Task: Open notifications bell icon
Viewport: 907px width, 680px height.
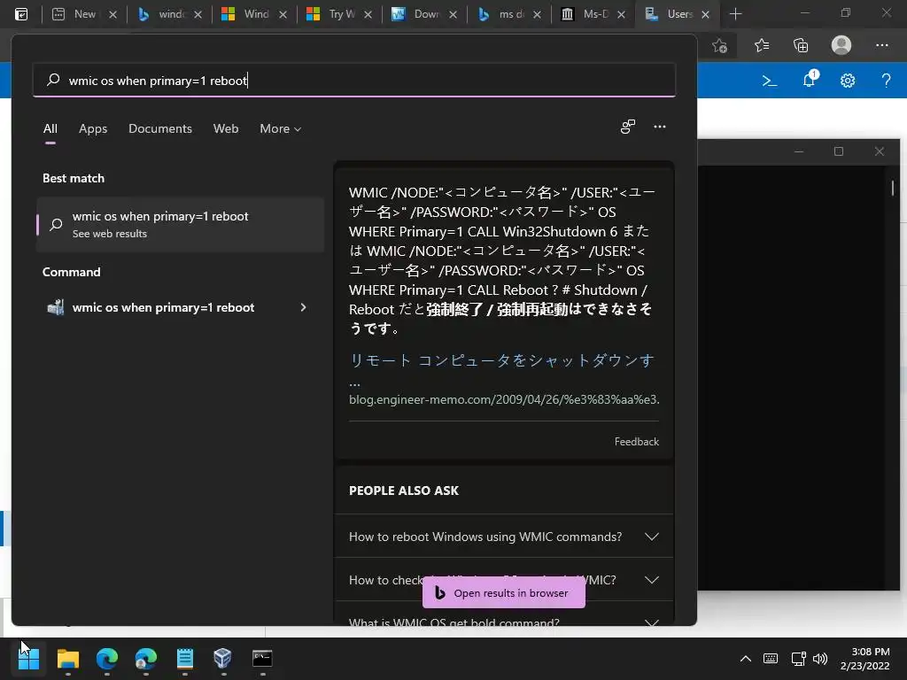Action: point(810,79)
